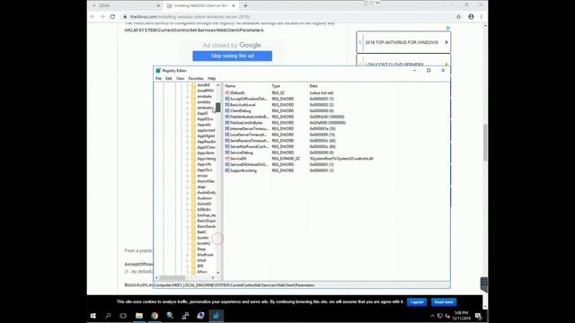Select the BasicAuthLevel DWORD icon
Screen dimensions: 575x323
227,105
